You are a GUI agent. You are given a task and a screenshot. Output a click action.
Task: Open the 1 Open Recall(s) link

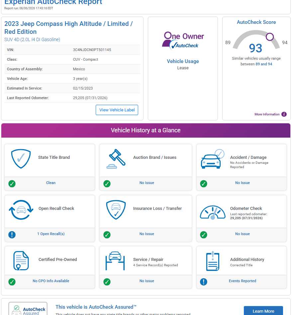coord(51,234)
